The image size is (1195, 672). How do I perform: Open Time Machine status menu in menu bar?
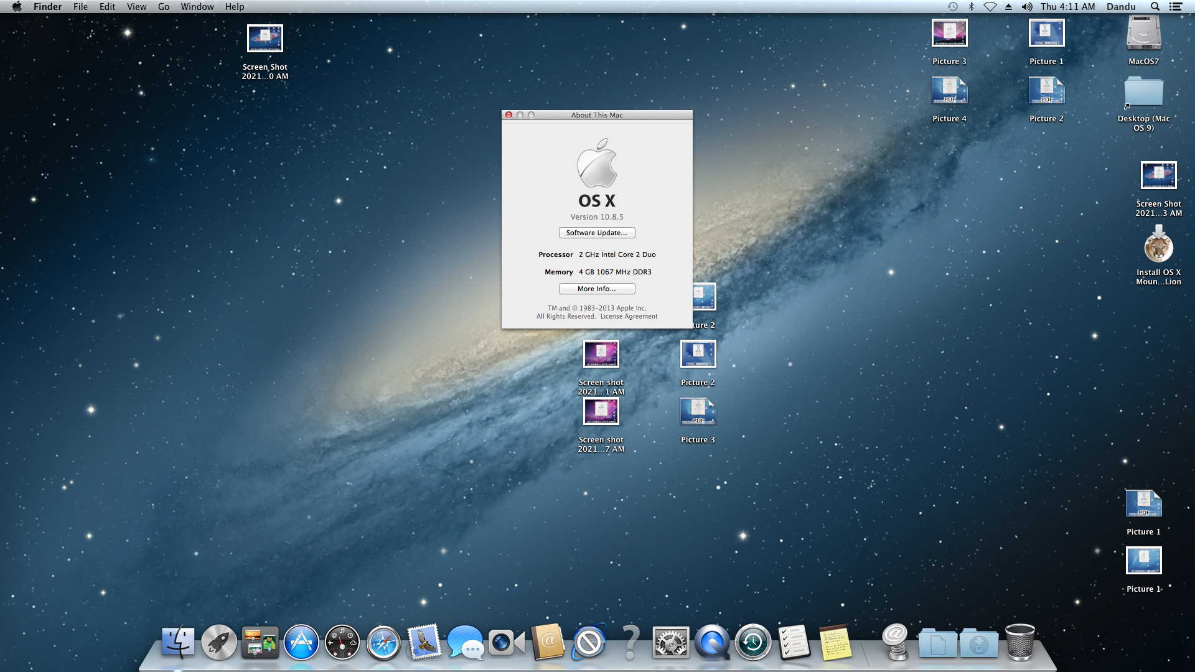coord(952,6)
